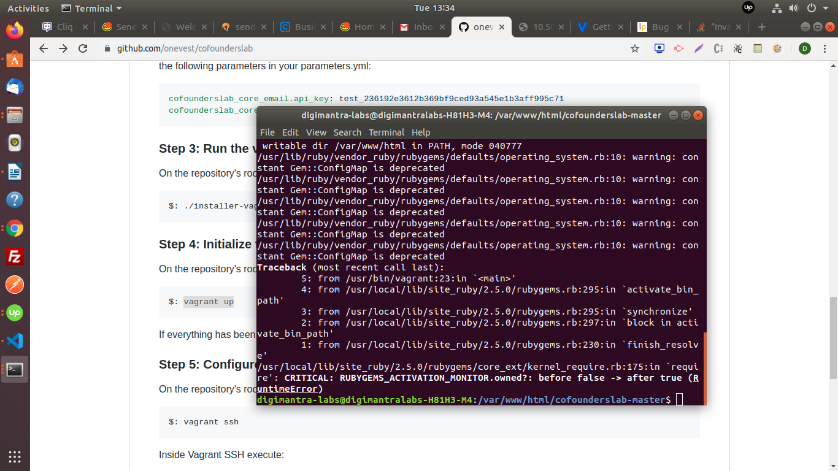
Task: Launch FileZilla from the dock
Action: click(x=15, y=257)
